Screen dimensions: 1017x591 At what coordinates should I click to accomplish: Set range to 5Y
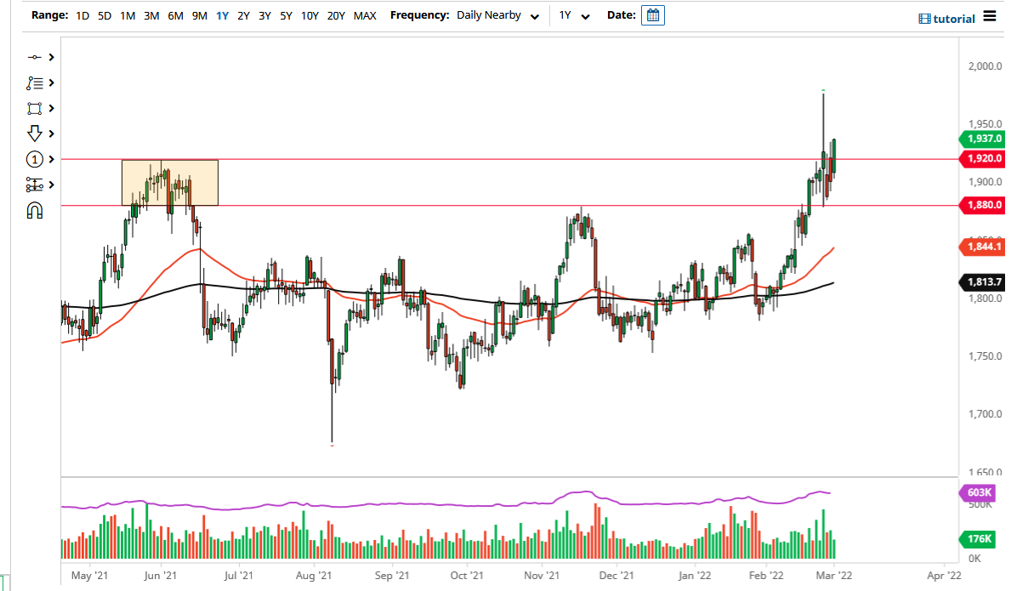point(286,15)
